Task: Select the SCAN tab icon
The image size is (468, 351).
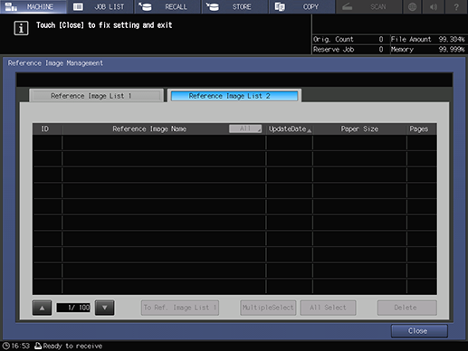Action: [347, 7]
